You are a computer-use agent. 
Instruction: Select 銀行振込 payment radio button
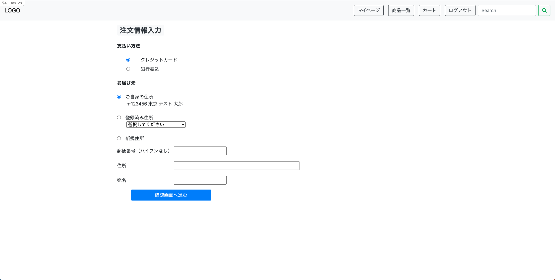pyautogui.click(x=128, y=69)
